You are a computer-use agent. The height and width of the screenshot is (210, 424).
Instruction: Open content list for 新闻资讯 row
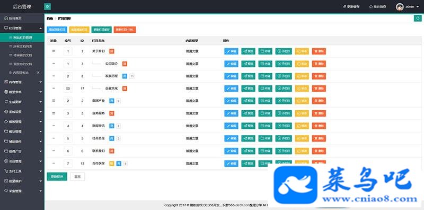tap(266, 126)
